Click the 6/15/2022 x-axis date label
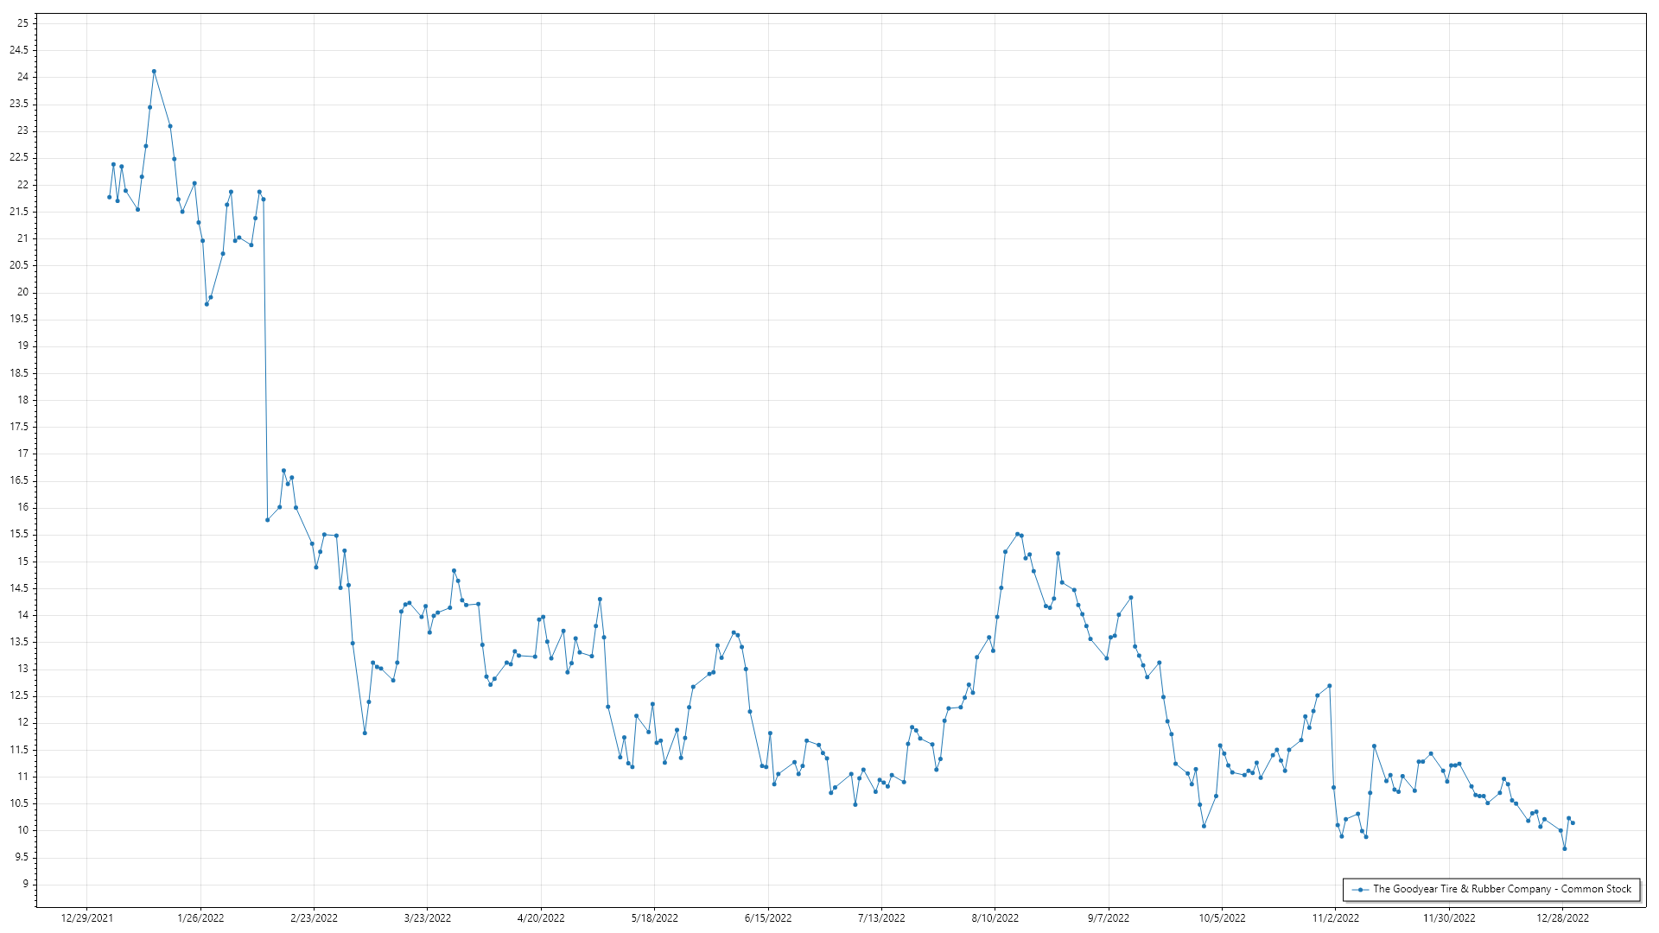The image size is (1659, 933). tap(767, 918)
